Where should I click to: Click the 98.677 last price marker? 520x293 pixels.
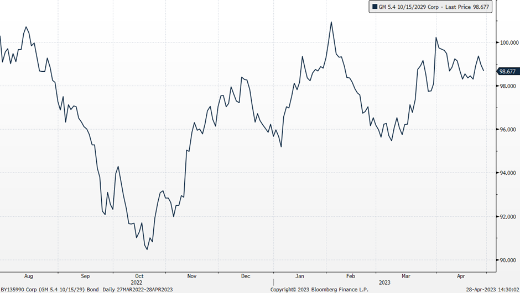point(508,71)
